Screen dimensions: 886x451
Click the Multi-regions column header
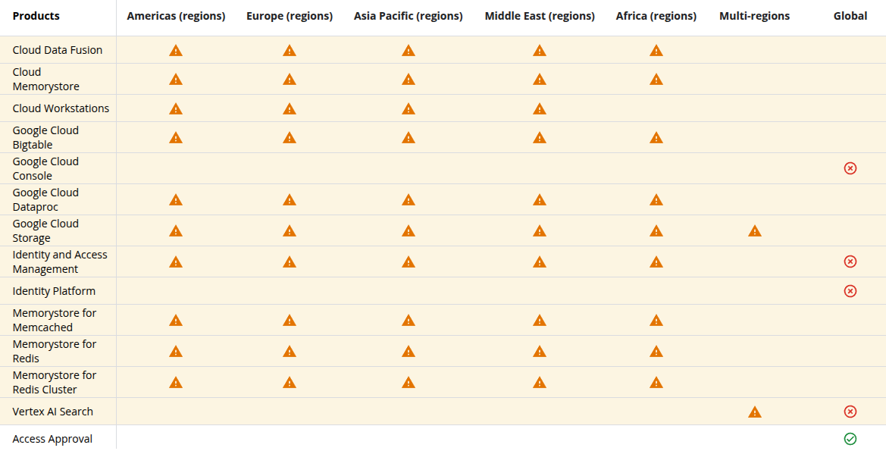click(754, 17)
